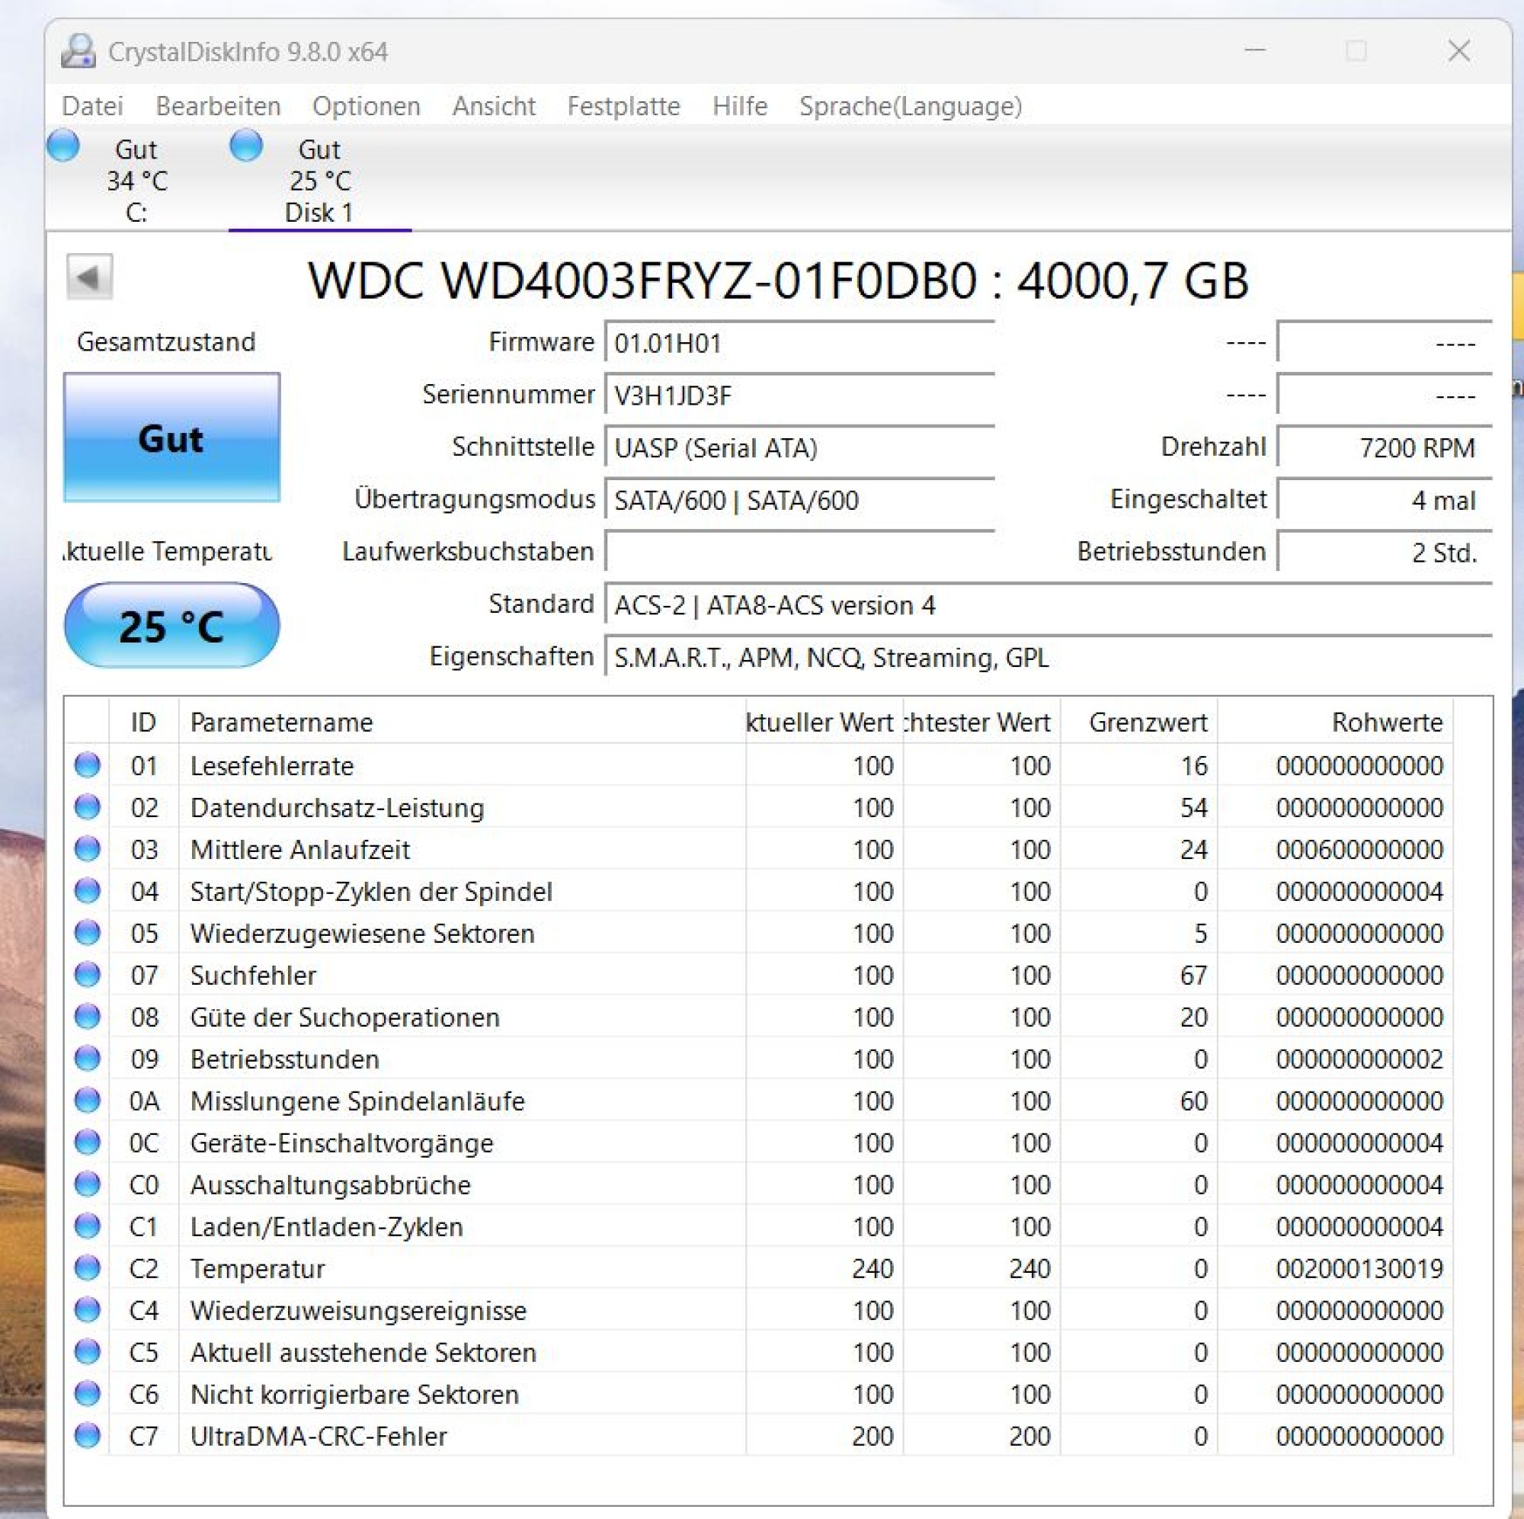Click status orb for Lesefehlerrate row

tap(87, 764)
